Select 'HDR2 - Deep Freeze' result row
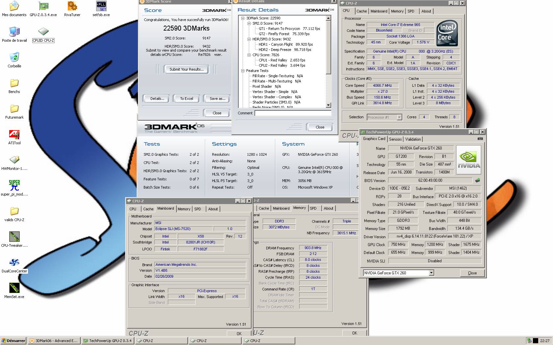Viewport: 553px width, 345px height. tap(285, 50)
